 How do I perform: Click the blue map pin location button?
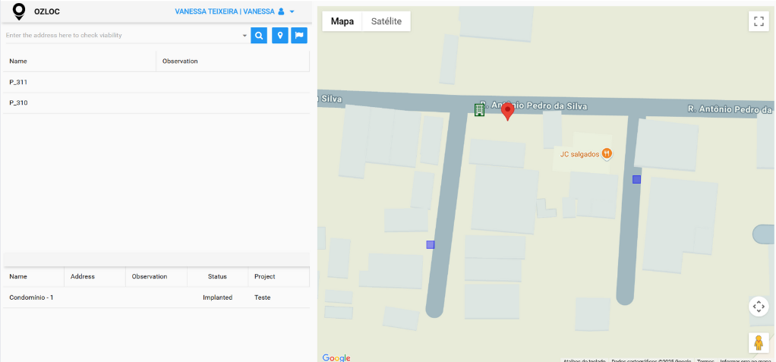[280, 36]
